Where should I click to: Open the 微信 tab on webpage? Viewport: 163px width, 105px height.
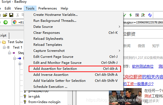point(141,46)
